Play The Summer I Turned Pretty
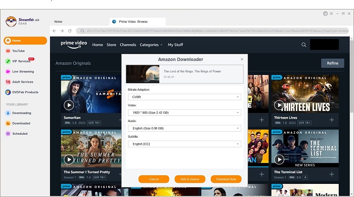 click(69, 160)
